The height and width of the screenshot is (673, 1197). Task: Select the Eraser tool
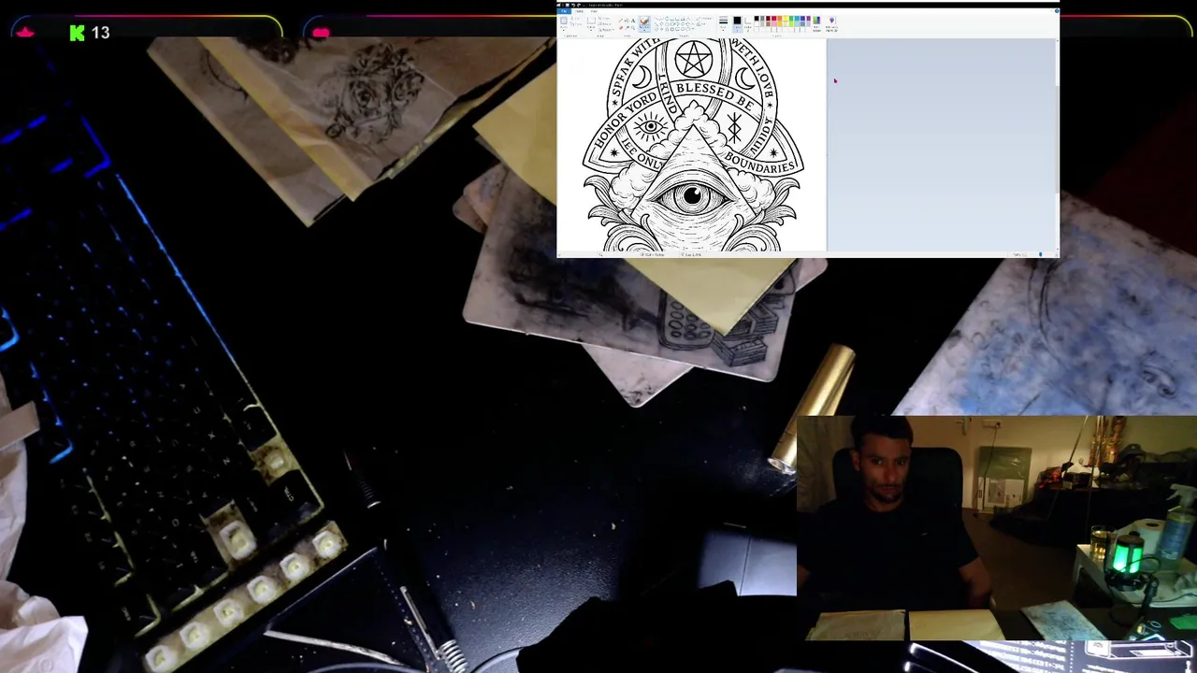(x=621, y=28)
